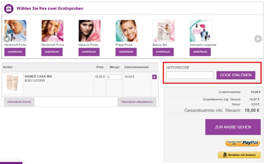Click Warenkorb leeren button
The width and height of the screenshot is (266, 164).
(x=19, y=102)
